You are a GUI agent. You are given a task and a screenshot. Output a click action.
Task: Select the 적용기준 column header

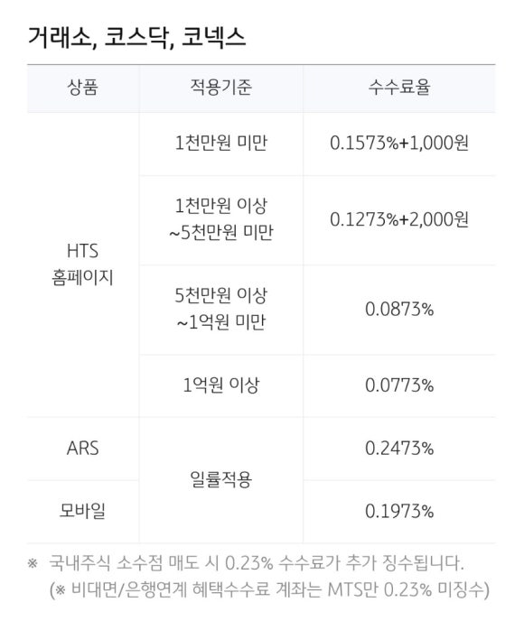tap(220, 88)
